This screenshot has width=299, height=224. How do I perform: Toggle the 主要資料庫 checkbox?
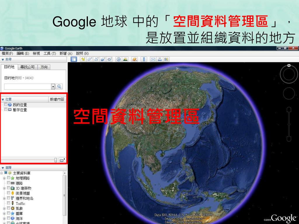click(6, 173)
